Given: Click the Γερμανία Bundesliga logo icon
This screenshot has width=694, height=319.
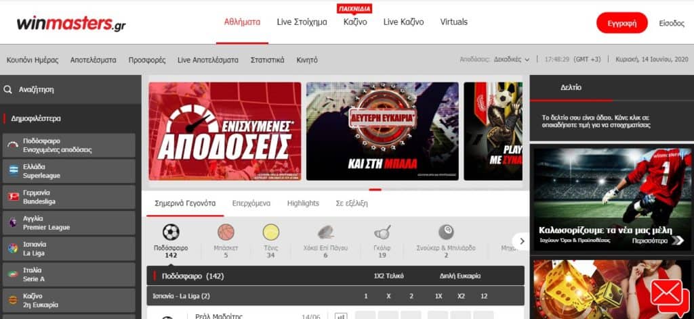Looking at the screenshot, I should pos(14,197).
